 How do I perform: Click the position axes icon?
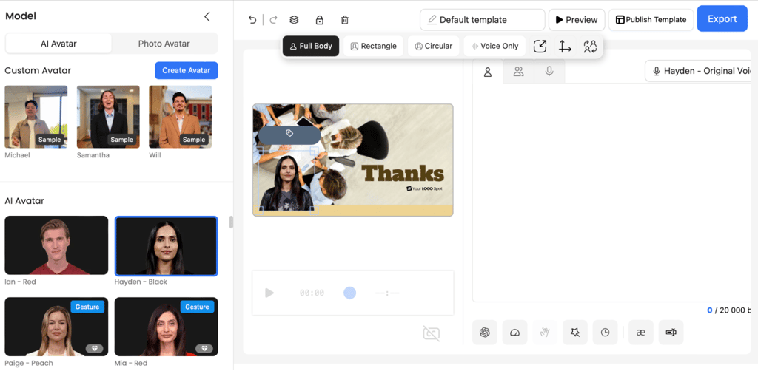coord(565,47)
